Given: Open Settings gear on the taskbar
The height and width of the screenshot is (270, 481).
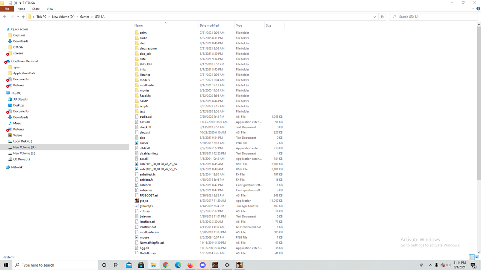Looking at the screenshot, I should [227, 265].
